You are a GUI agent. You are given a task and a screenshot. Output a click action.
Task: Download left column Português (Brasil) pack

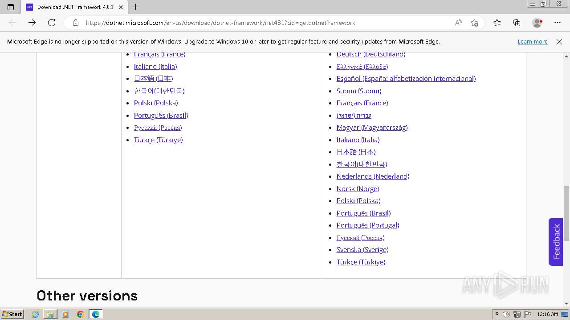[161, 115]
